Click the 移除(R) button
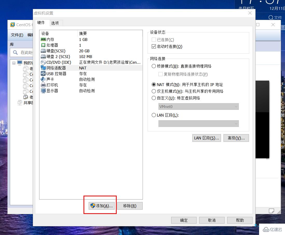The height and width of the screenshot is (235, 285). [x=130, y=206]
